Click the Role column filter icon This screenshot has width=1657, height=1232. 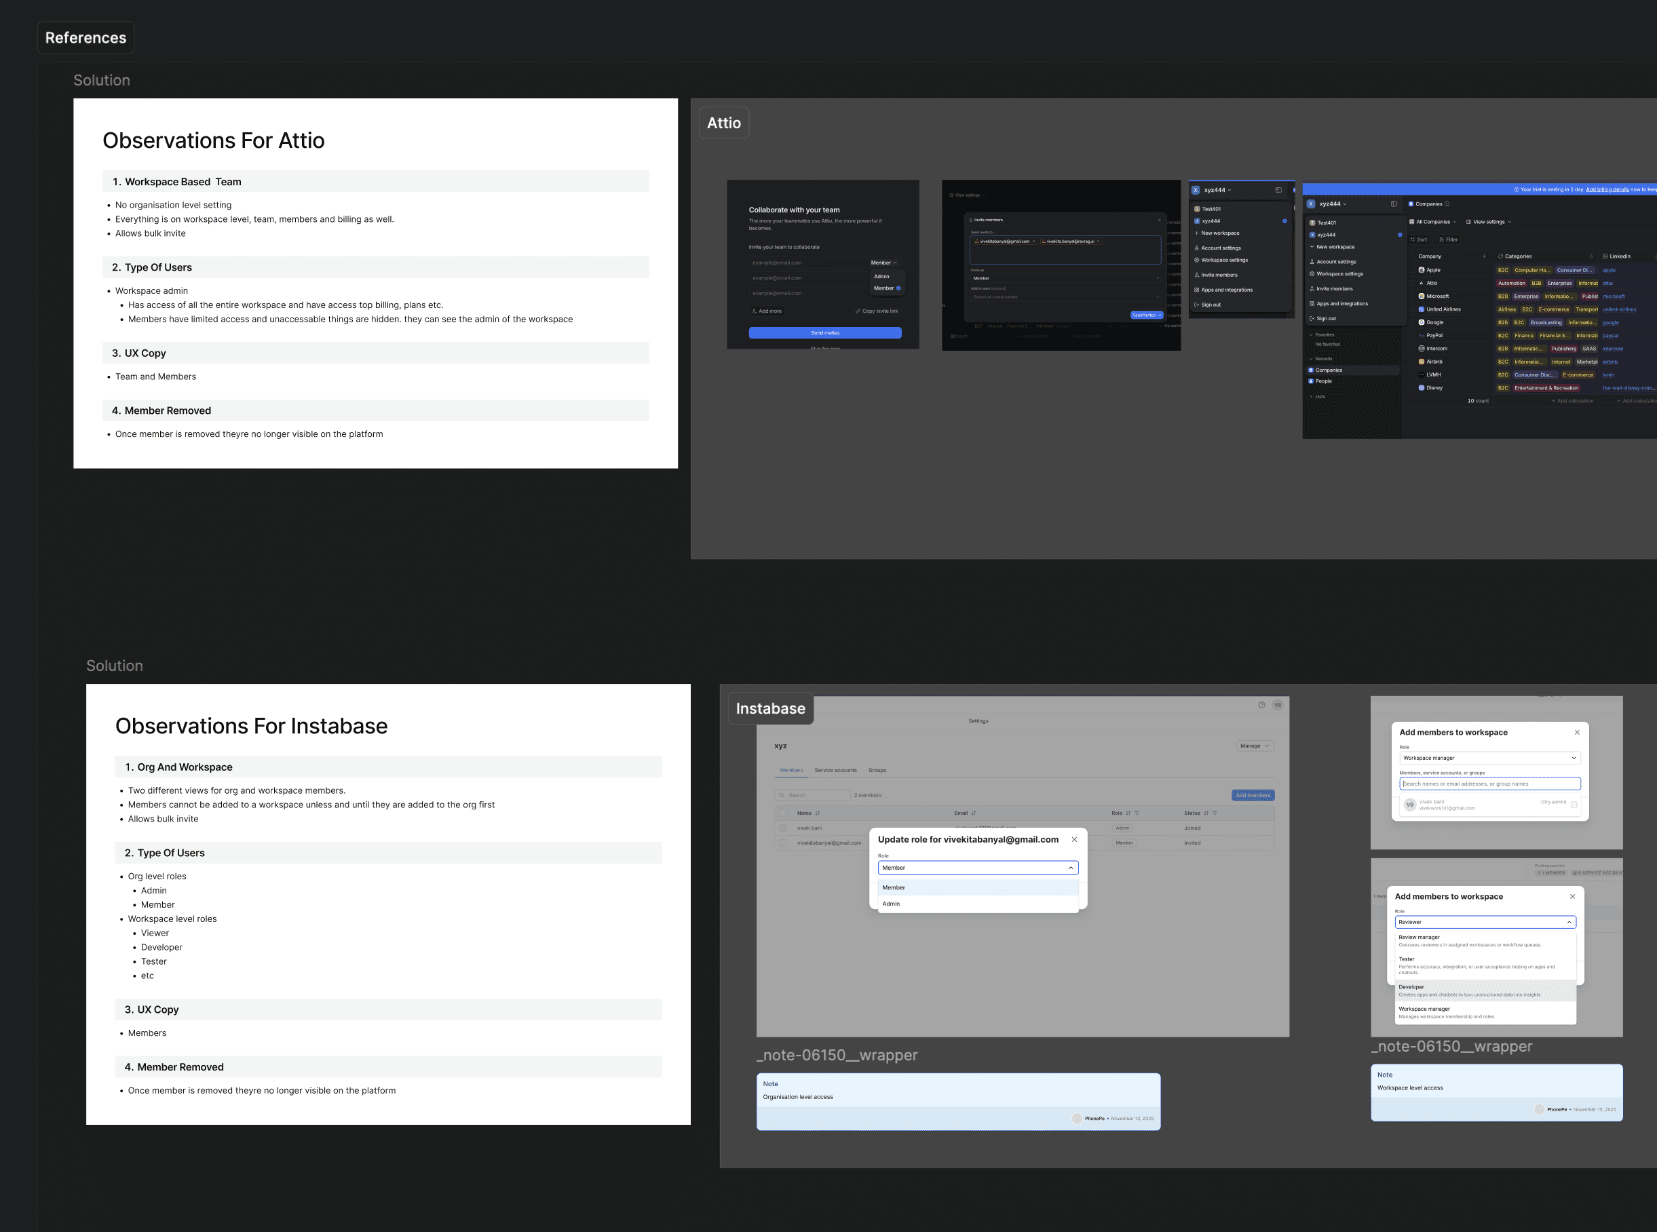tap(1137, 813)
